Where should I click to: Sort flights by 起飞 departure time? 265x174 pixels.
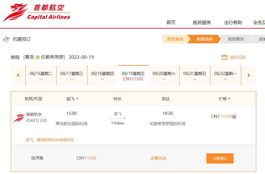[72, 99]
